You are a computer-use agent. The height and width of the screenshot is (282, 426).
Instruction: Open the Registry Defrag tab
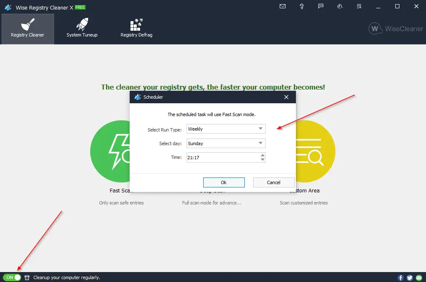[x=136, y=29]
